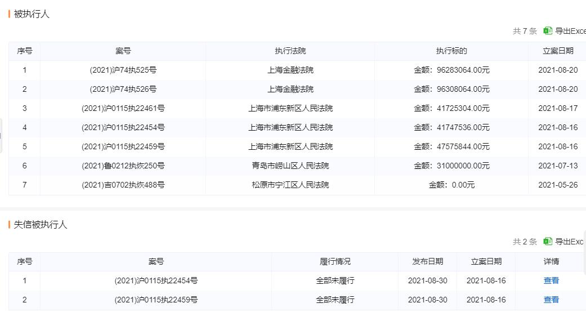
Task: Select case number (2021)沪74执526号
Action: pyautogui.click(x=123, y=89)
